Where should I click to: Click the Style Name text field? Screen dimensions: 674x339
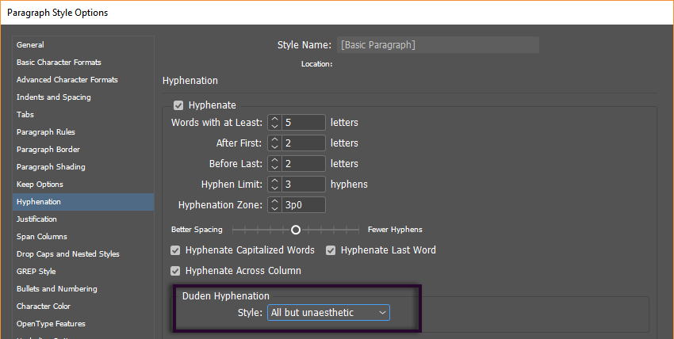tap(438, 45)
